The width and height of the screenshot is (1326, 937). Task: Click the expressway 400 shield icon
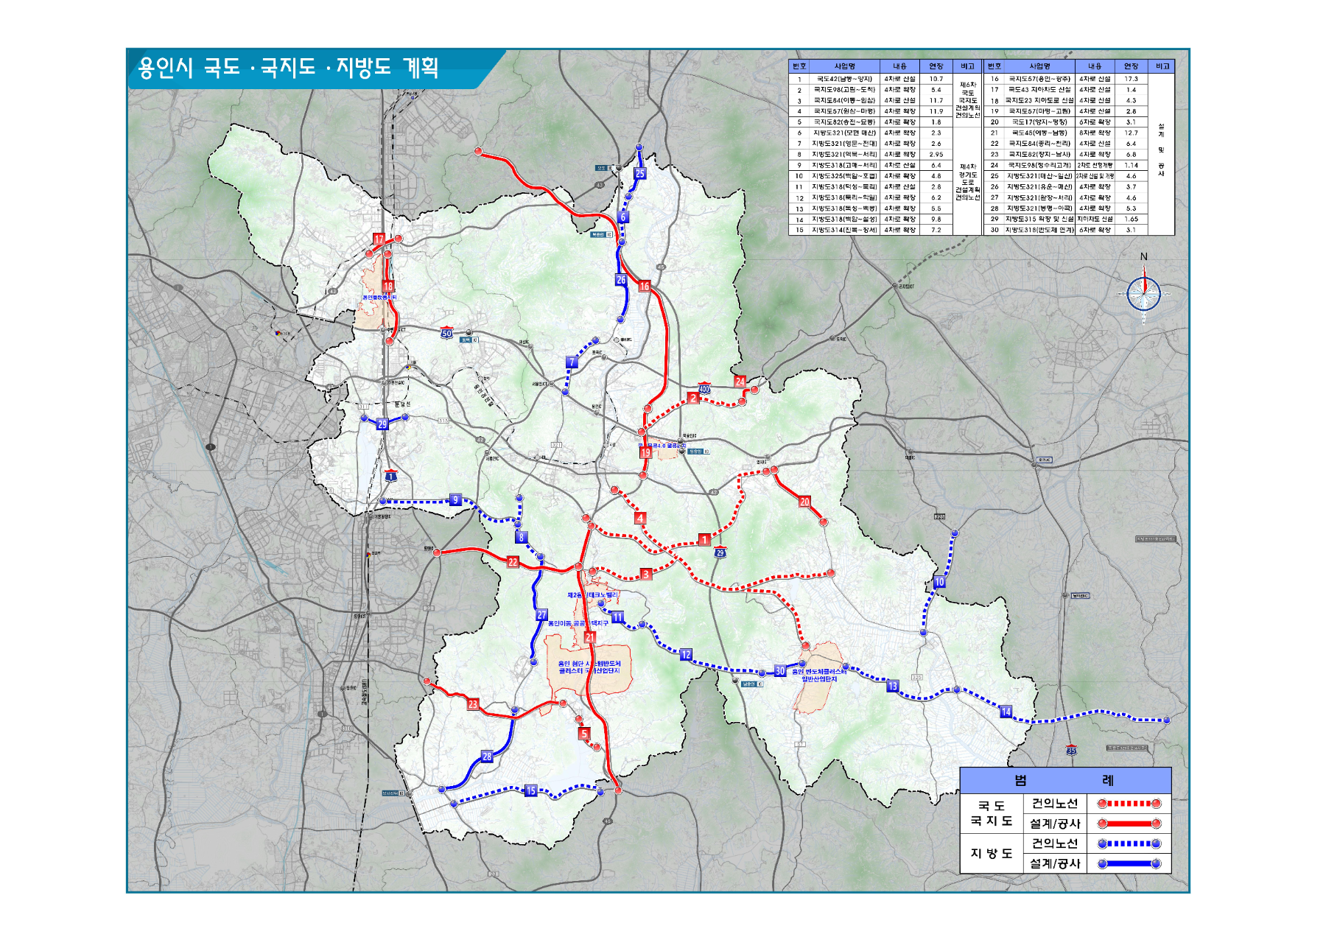704,388
